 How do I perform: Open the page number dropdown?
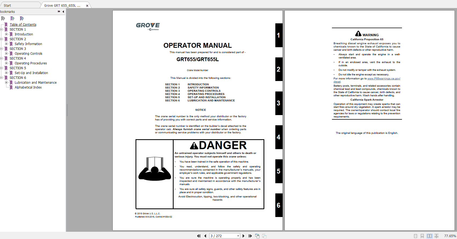click(x=238, y=236)
